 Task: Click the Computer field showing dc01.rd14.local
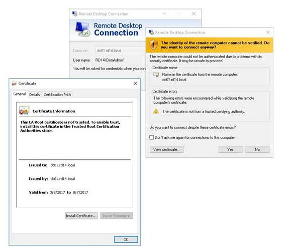121,51
